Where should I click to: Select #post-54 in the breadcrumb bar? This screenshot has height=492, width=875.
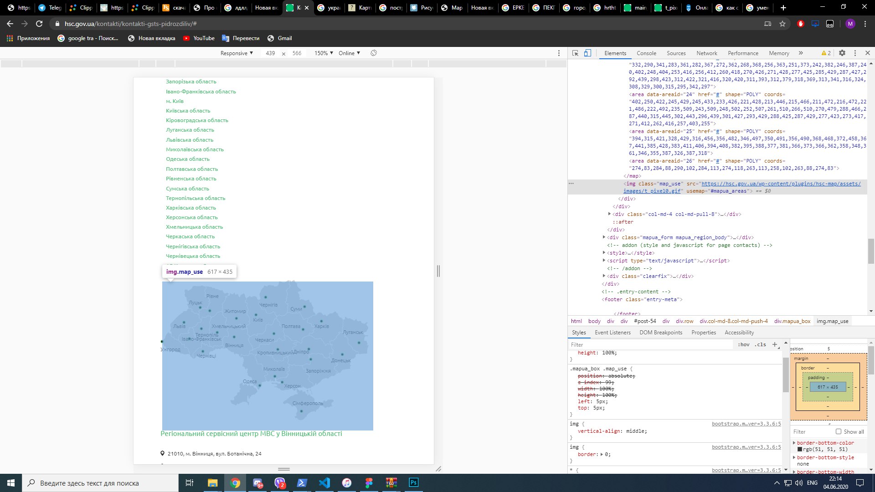[x=645, y=321]
